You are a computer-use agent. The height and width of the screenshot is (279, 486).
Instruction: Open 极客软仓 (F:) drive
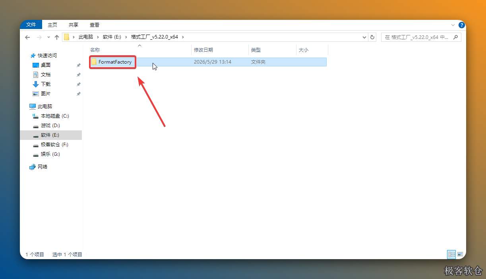(54, 145)
